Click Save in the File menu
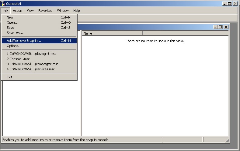This screenshot has height=151, width=240. (10, 28)
